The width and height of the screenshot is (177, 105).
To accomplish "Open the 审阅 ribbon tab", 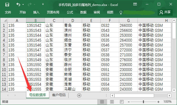I will pyautogui.click(x=97, y=12).
